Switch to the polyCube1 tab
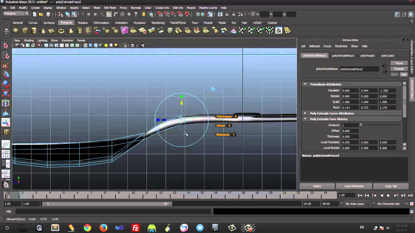 click(x=387, y=56)
